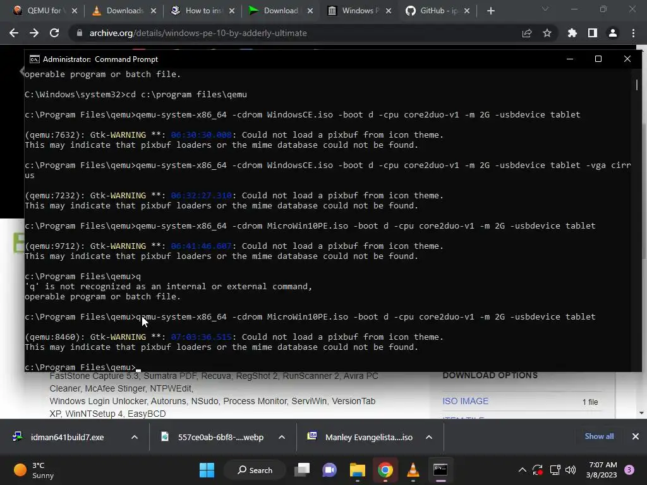Go forward in Chrome

(x=34, y=33)
